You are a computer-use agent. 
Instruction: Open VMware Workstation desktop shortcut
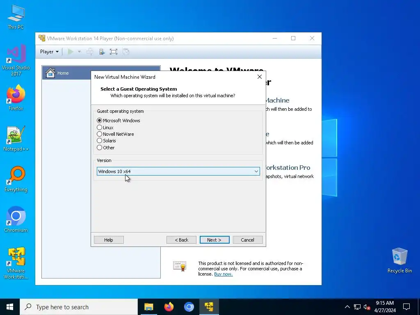click(16, 263)
